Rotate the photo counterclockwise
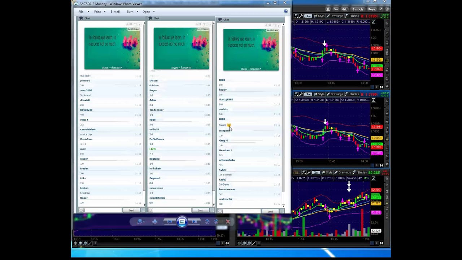Viewport: 462px width, 260px height. (x=207, y=222)
